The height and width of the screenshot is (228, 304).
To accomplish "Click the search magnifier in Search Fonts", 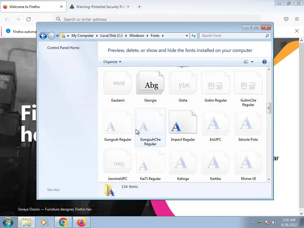I will [267, 36].
